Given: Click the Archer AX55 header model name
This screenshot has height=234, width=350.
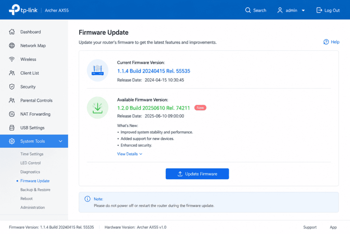Looking at the screenshot, I should [57, 11].
